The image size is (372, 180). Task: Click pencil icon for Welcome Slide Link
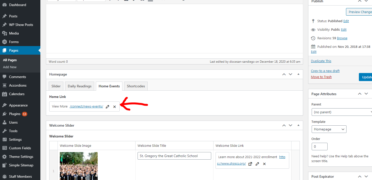257,164
